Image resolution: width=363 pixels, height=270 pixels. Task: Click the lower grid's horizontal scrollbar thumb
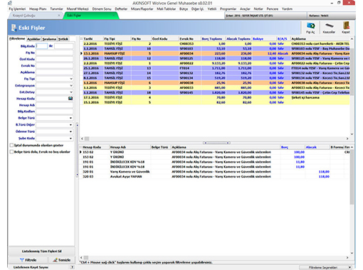click(x=86, y=257)
